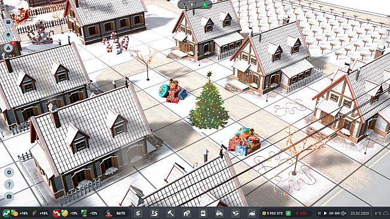
Task: Set game to triple fast-forward speed
Action: [337, 213]
